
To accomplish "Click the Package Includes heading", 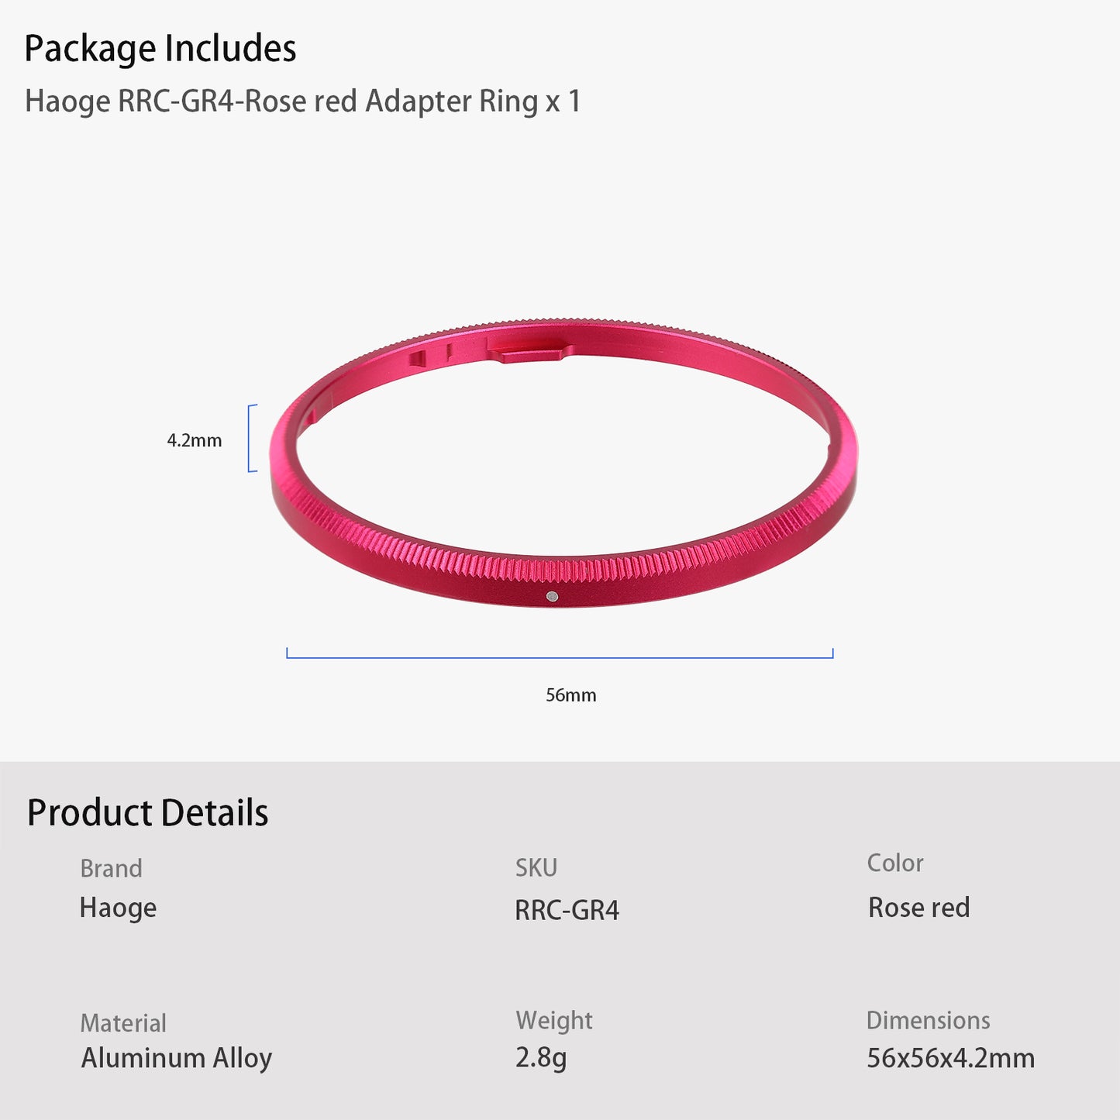I will click(160, 49).
